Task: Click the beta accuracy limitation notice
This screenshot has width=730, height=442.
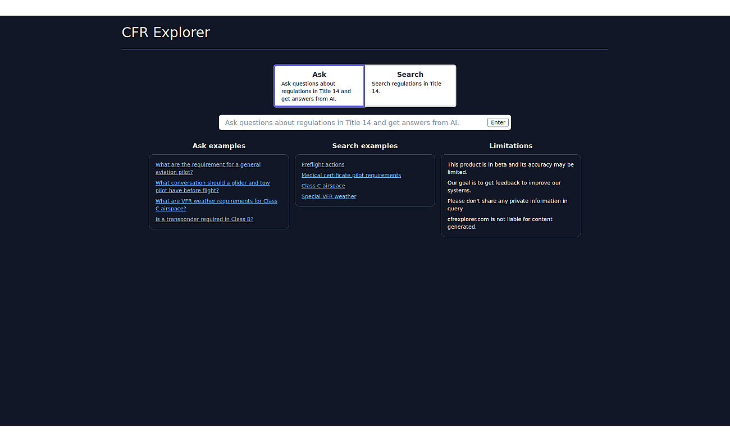Action: (510, 168)
